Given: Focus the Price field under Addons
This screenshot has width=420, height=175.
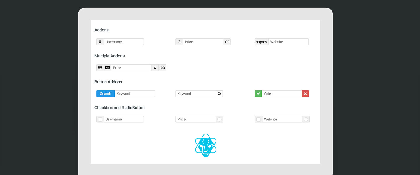Looking at the screenshot, I should click(203, 42).
